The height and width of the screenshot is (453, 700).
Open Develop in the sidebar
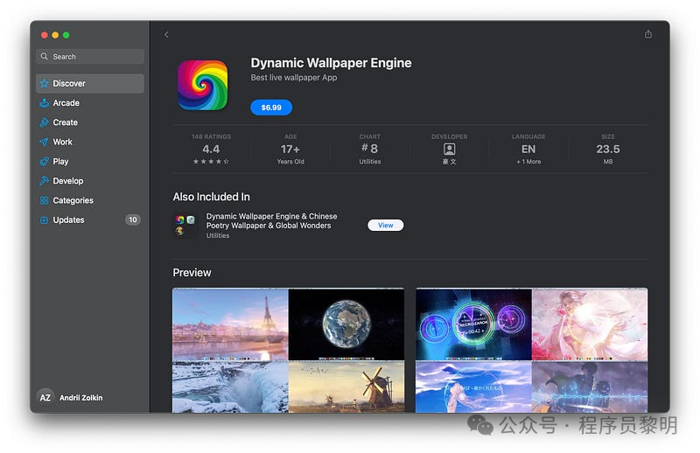90,181
